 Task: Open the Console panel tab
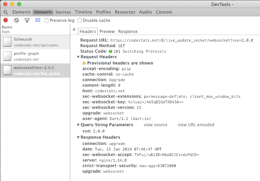point(164,12)
